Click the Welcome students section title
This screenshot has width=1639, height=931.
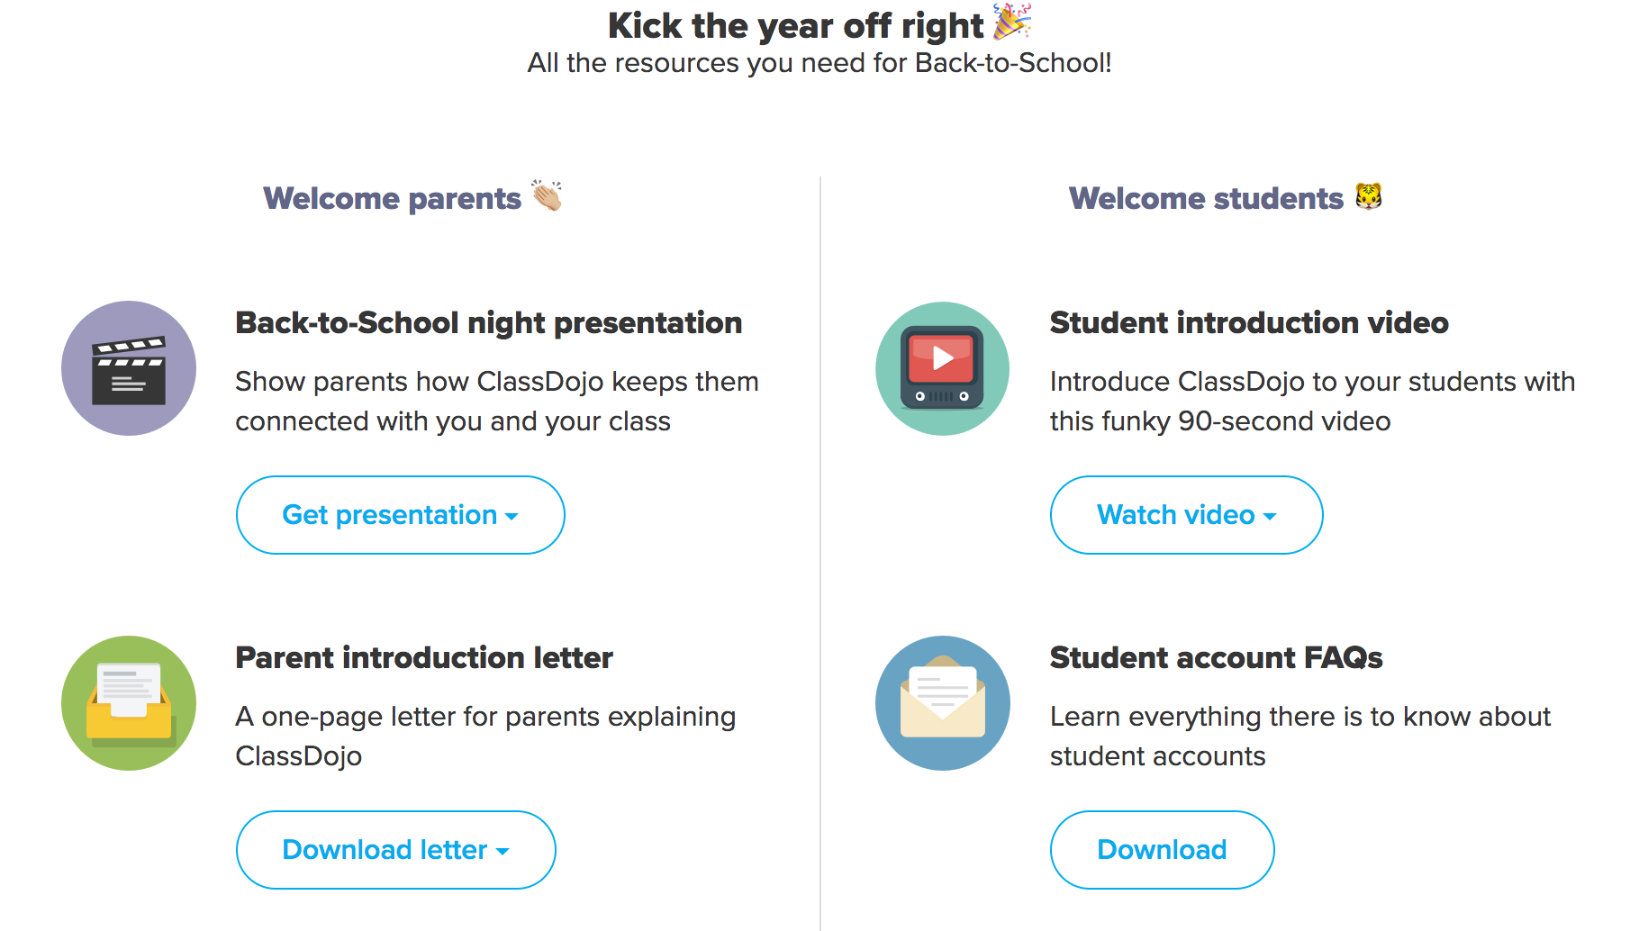coord(1206,198)
